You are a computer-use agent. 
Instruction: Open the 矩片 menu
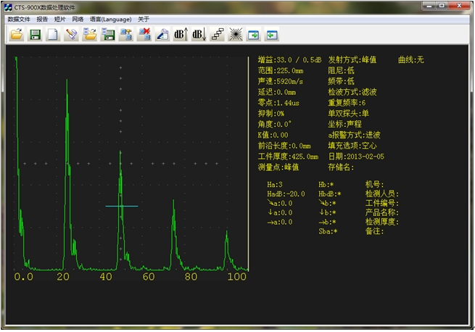(60, 20)
